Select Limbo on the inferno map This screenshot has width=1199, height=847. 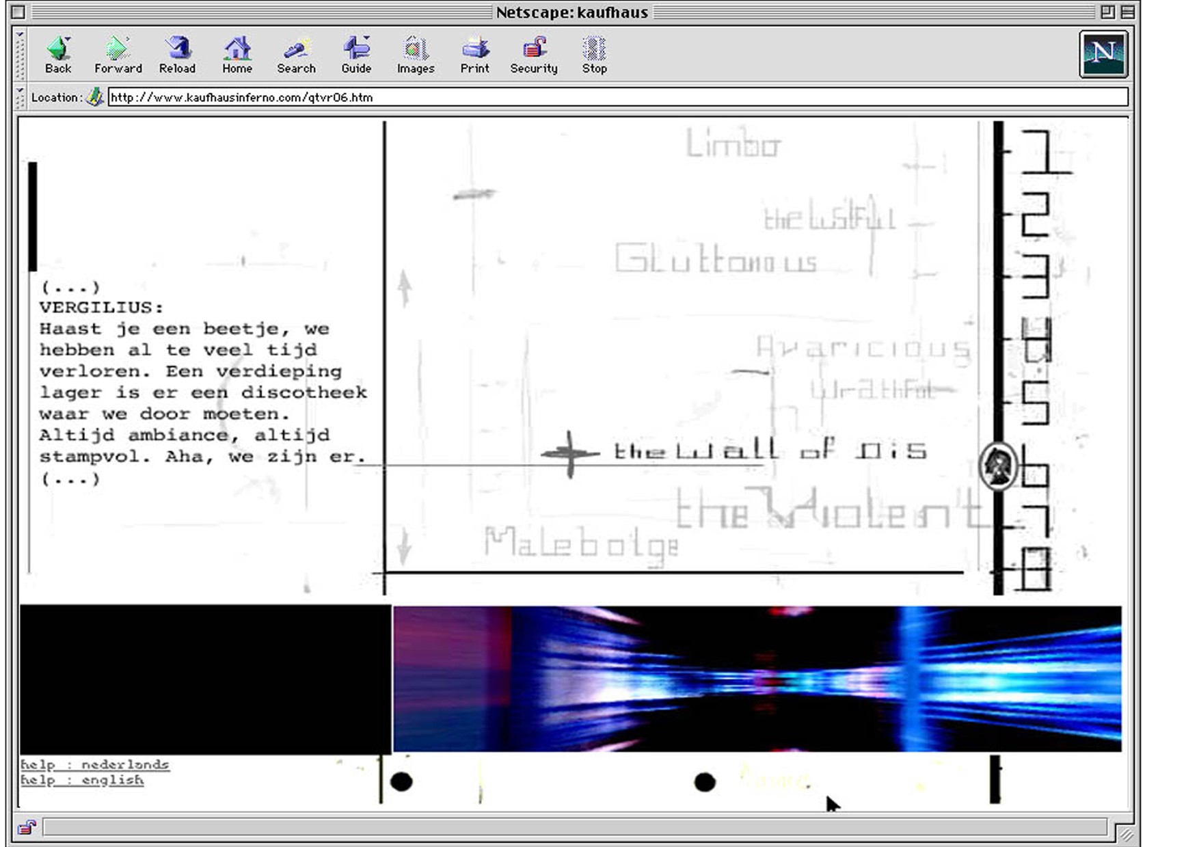pos(733,144)
